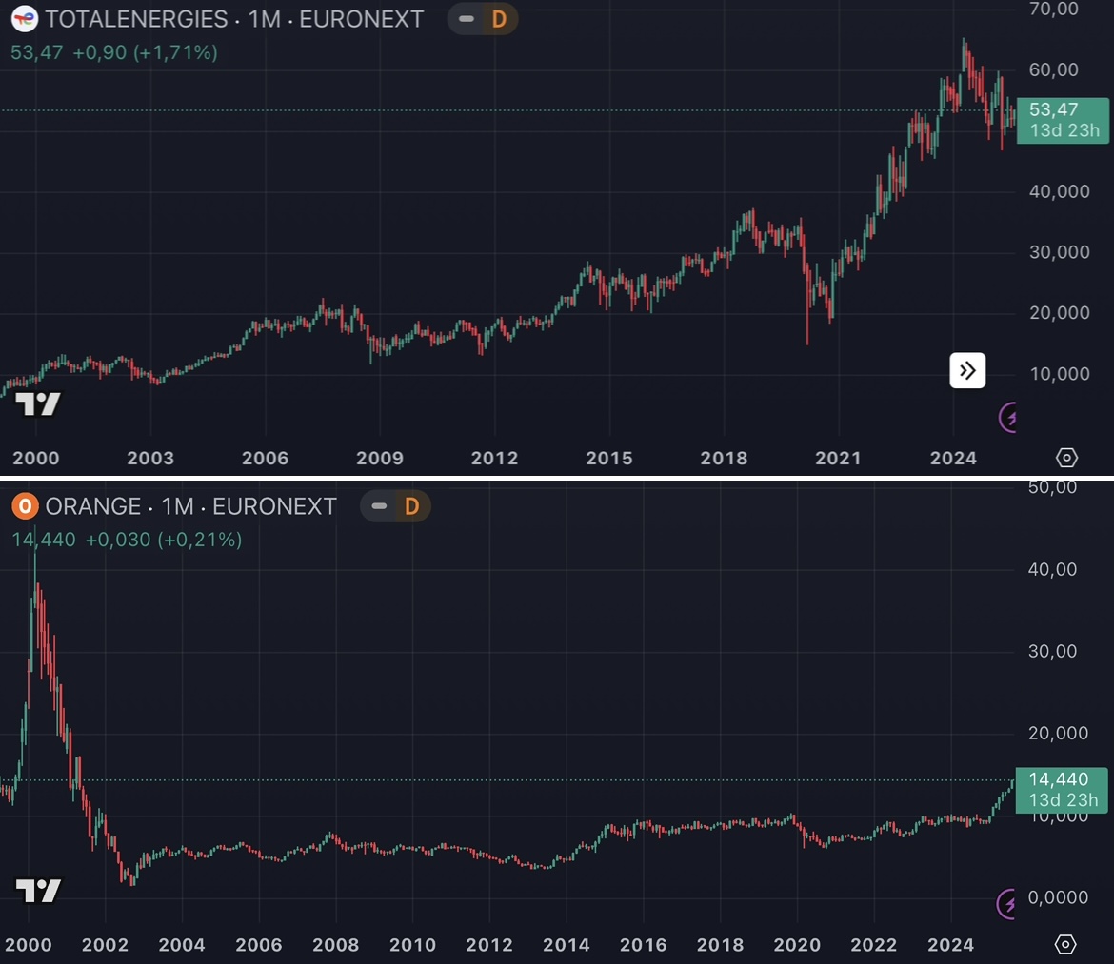The image size is (1114, 964).
Task: Click the 30,00 level on Orange price scale
Action: [x=1052, y=651]
